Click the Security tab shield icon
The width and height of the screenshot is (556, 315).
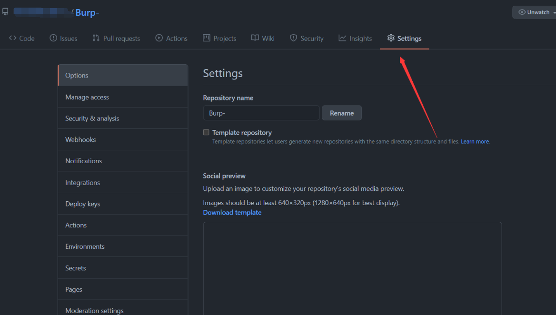point(293,38)
